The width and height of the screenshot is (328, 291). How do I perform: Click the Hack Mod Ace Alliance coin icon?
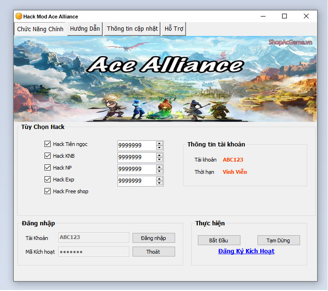click(x=19, y=16)
